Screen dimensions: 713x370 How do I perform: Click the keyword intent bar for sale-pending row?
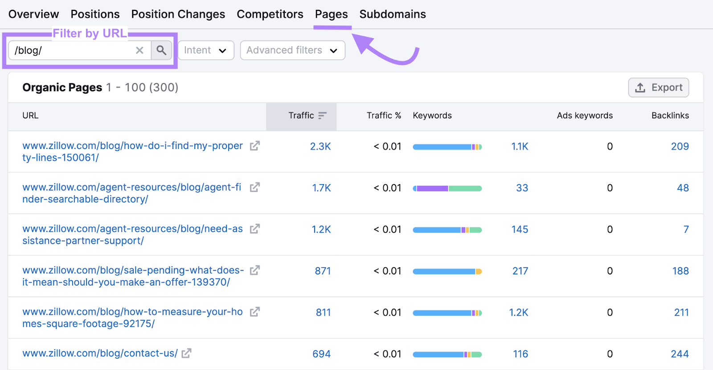(x=447, y=271)
